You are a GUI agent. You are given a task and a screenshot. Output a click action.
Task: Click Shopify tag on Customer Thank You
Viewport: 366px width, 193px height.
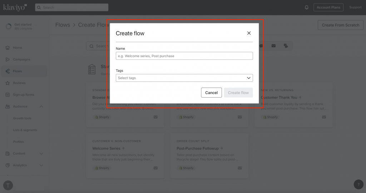pyautogui.click(x=271, y=117)
